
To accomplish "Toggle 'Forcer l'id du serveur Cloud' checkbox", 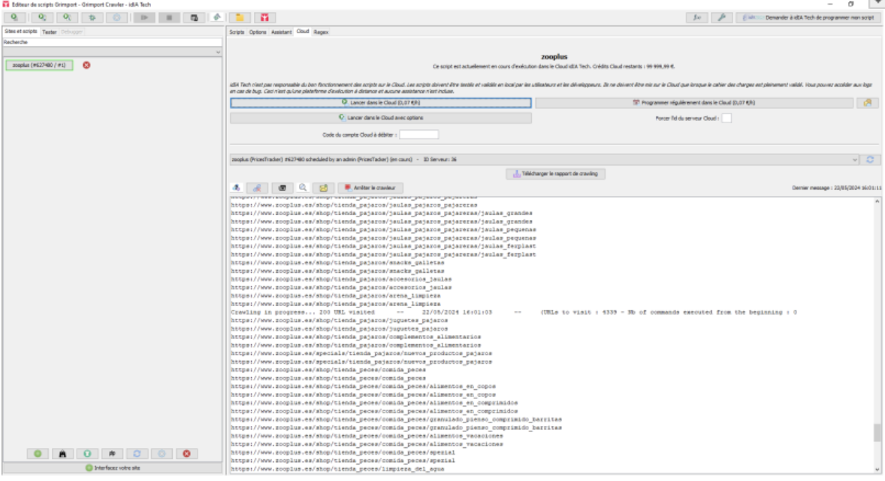I will 726,118.
